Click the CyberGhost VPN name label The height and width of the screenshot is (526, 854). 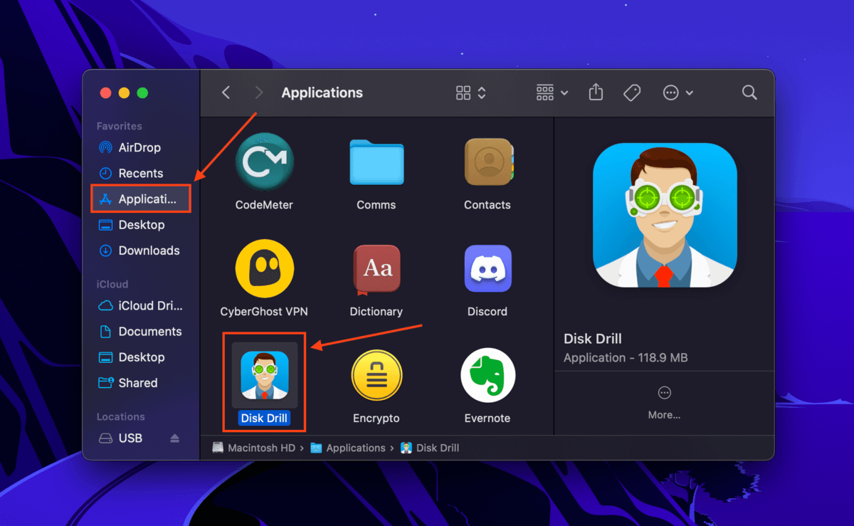[x=264, y=311]
